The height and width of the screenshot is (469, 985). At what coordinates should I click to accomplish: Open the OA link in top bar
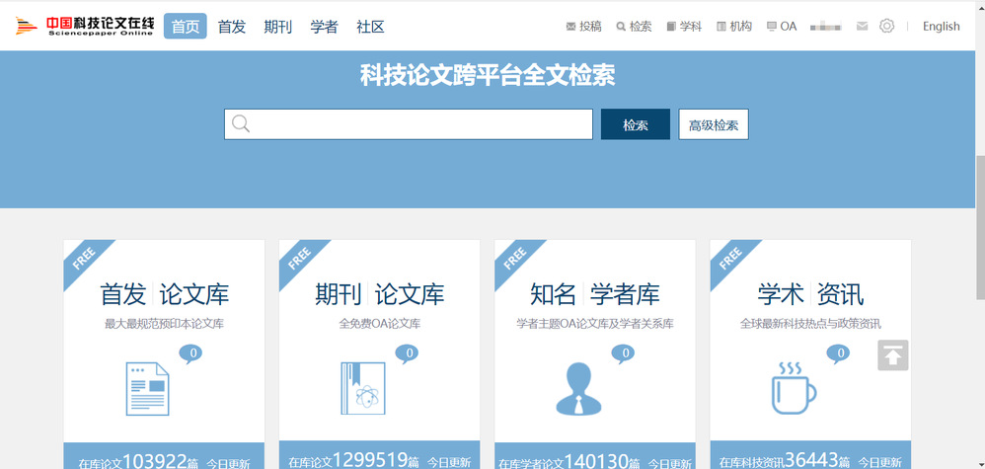tap(781, 27)
